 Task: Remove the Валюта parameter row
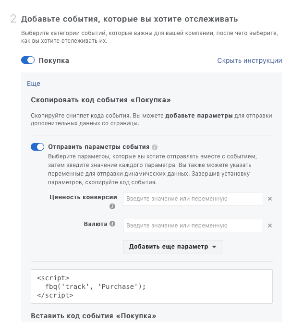[x=270, y=226]
